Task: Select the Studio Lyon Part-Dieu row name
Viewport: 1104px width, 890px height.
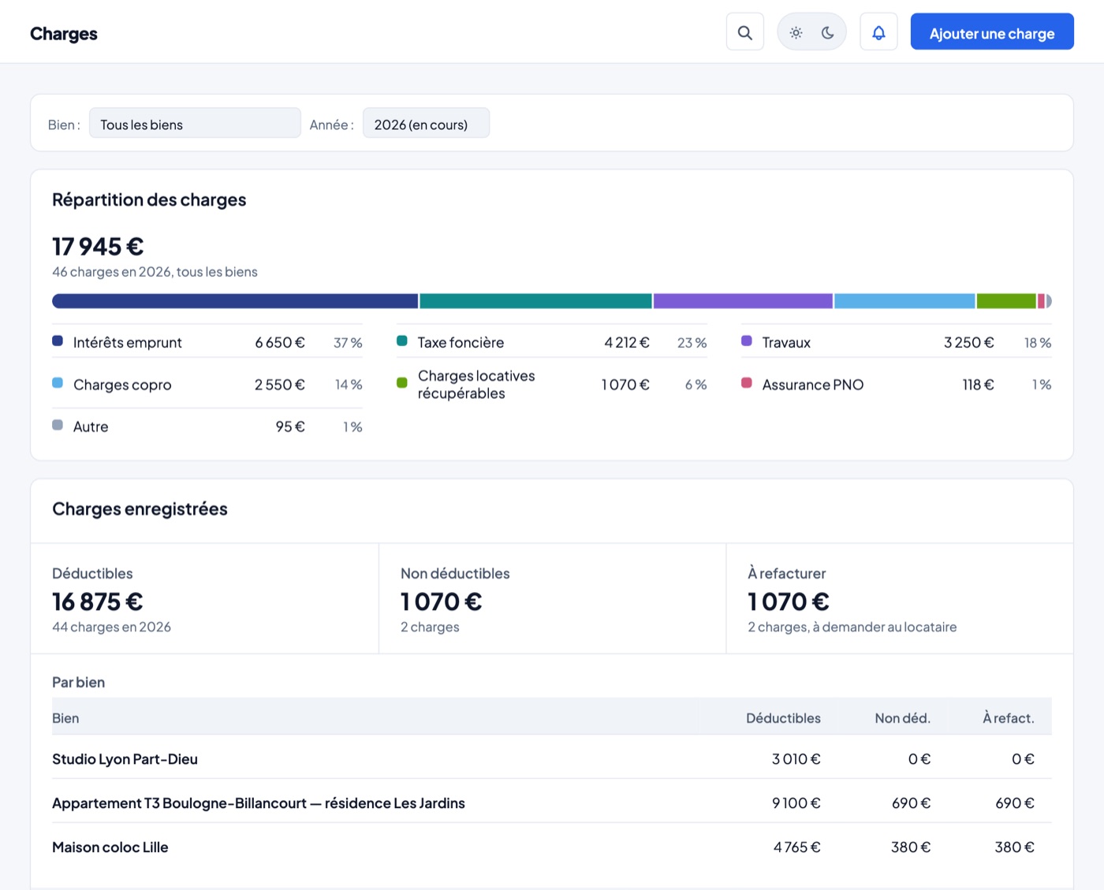Action: (x=125, y=759)
